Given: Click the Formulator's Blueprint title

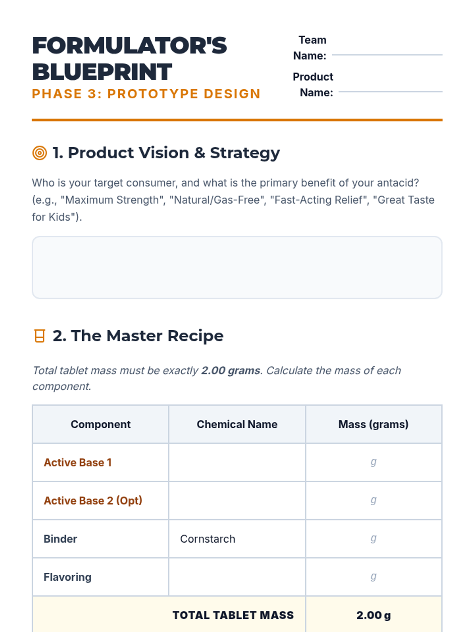Looking at the screenshot, I should [x=130, y=58].
